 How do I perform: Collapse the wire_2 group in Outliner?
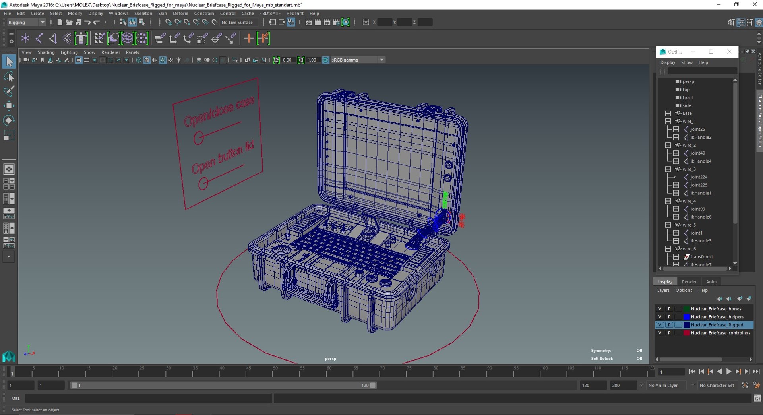[668, 145]
